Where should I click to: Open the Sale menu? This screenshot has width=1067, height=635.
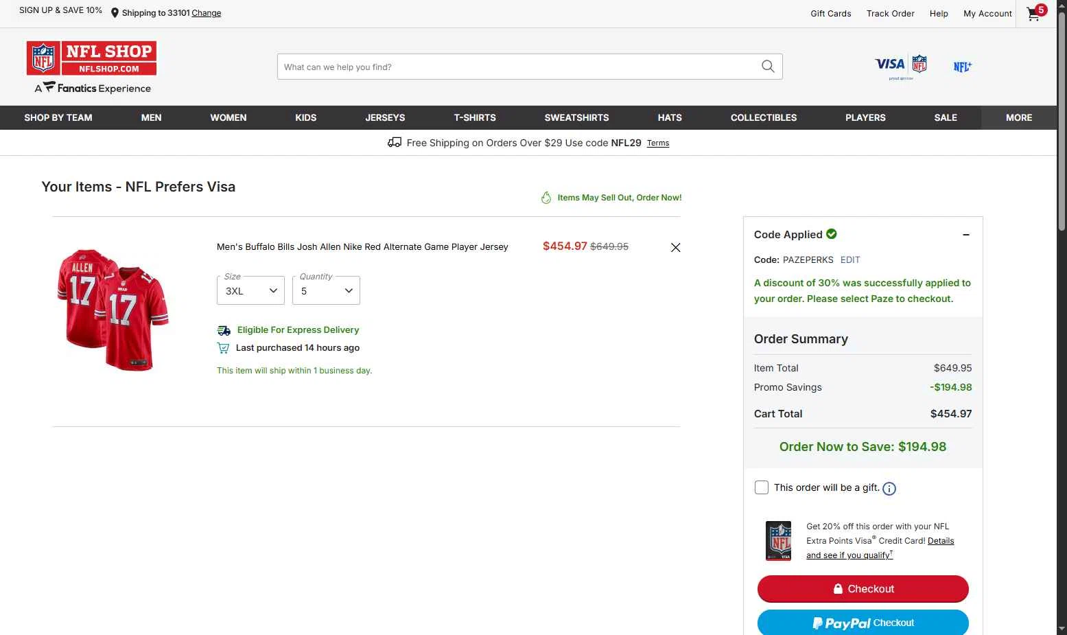point(946,117)
